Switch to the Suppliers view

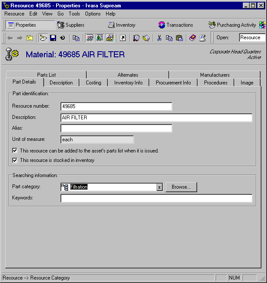[x=71, y=25]
